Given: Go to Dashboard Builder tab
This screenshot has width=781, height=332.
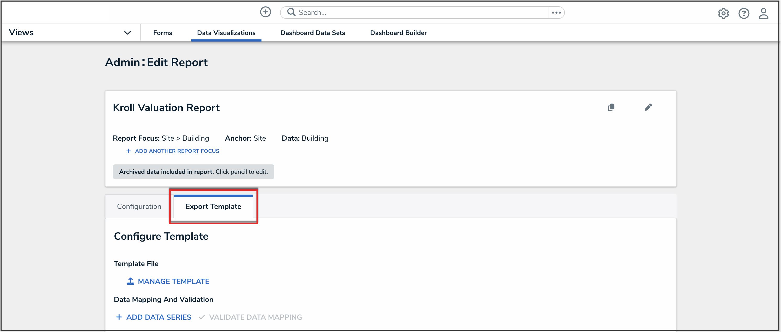Looking at the screenshot, I should pos(398,33).
